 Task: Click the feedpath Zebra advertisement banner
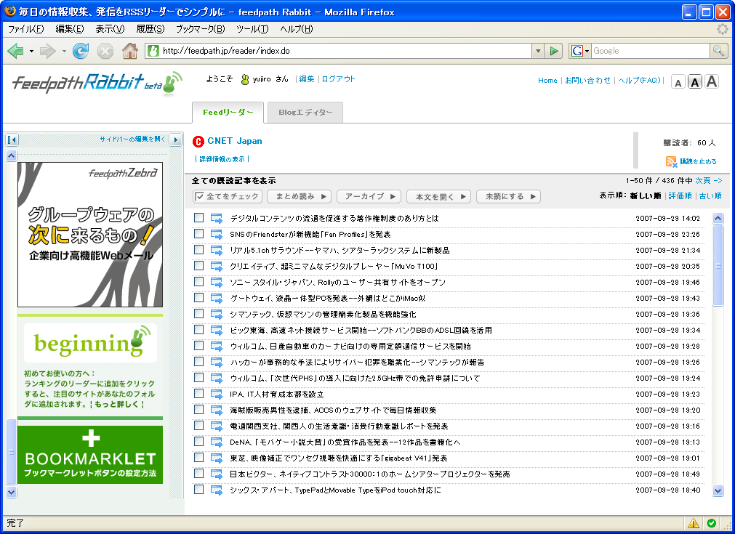[x=90, y=235]
